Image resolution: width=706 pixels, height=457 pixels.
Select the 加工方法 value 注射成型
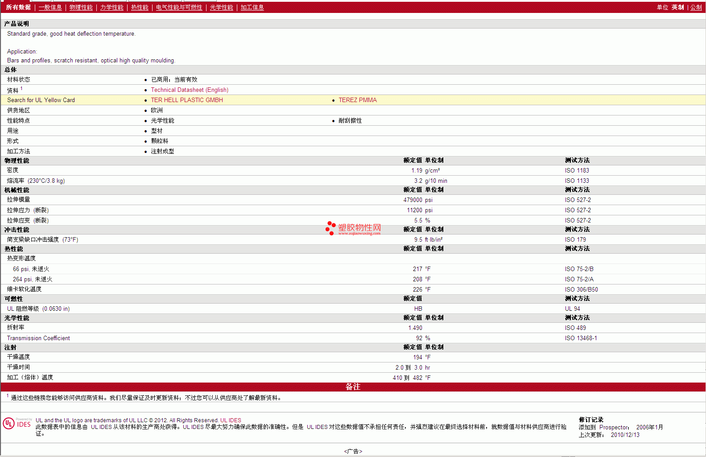pos(162,151)
